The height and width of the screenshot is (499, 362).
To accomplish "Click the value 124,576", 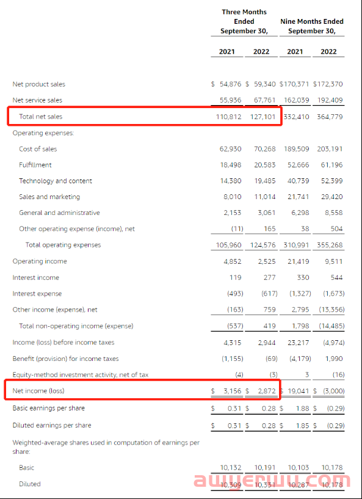I will click(x=262, y=245).
